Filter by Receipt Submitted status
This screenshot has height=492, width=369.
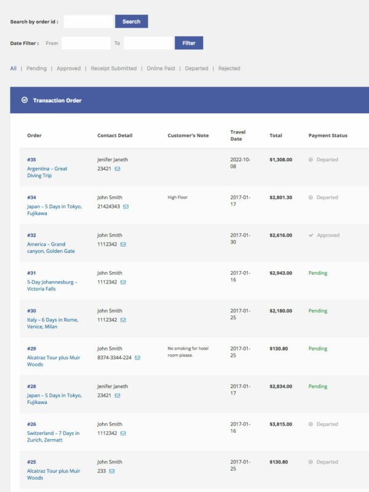114,68
